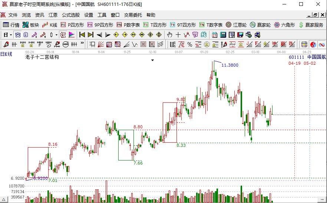This screenshot has width=327, height=203.
Task: Open the P四方形 tool
Action: pyautogui.click(x=72, y=25)
